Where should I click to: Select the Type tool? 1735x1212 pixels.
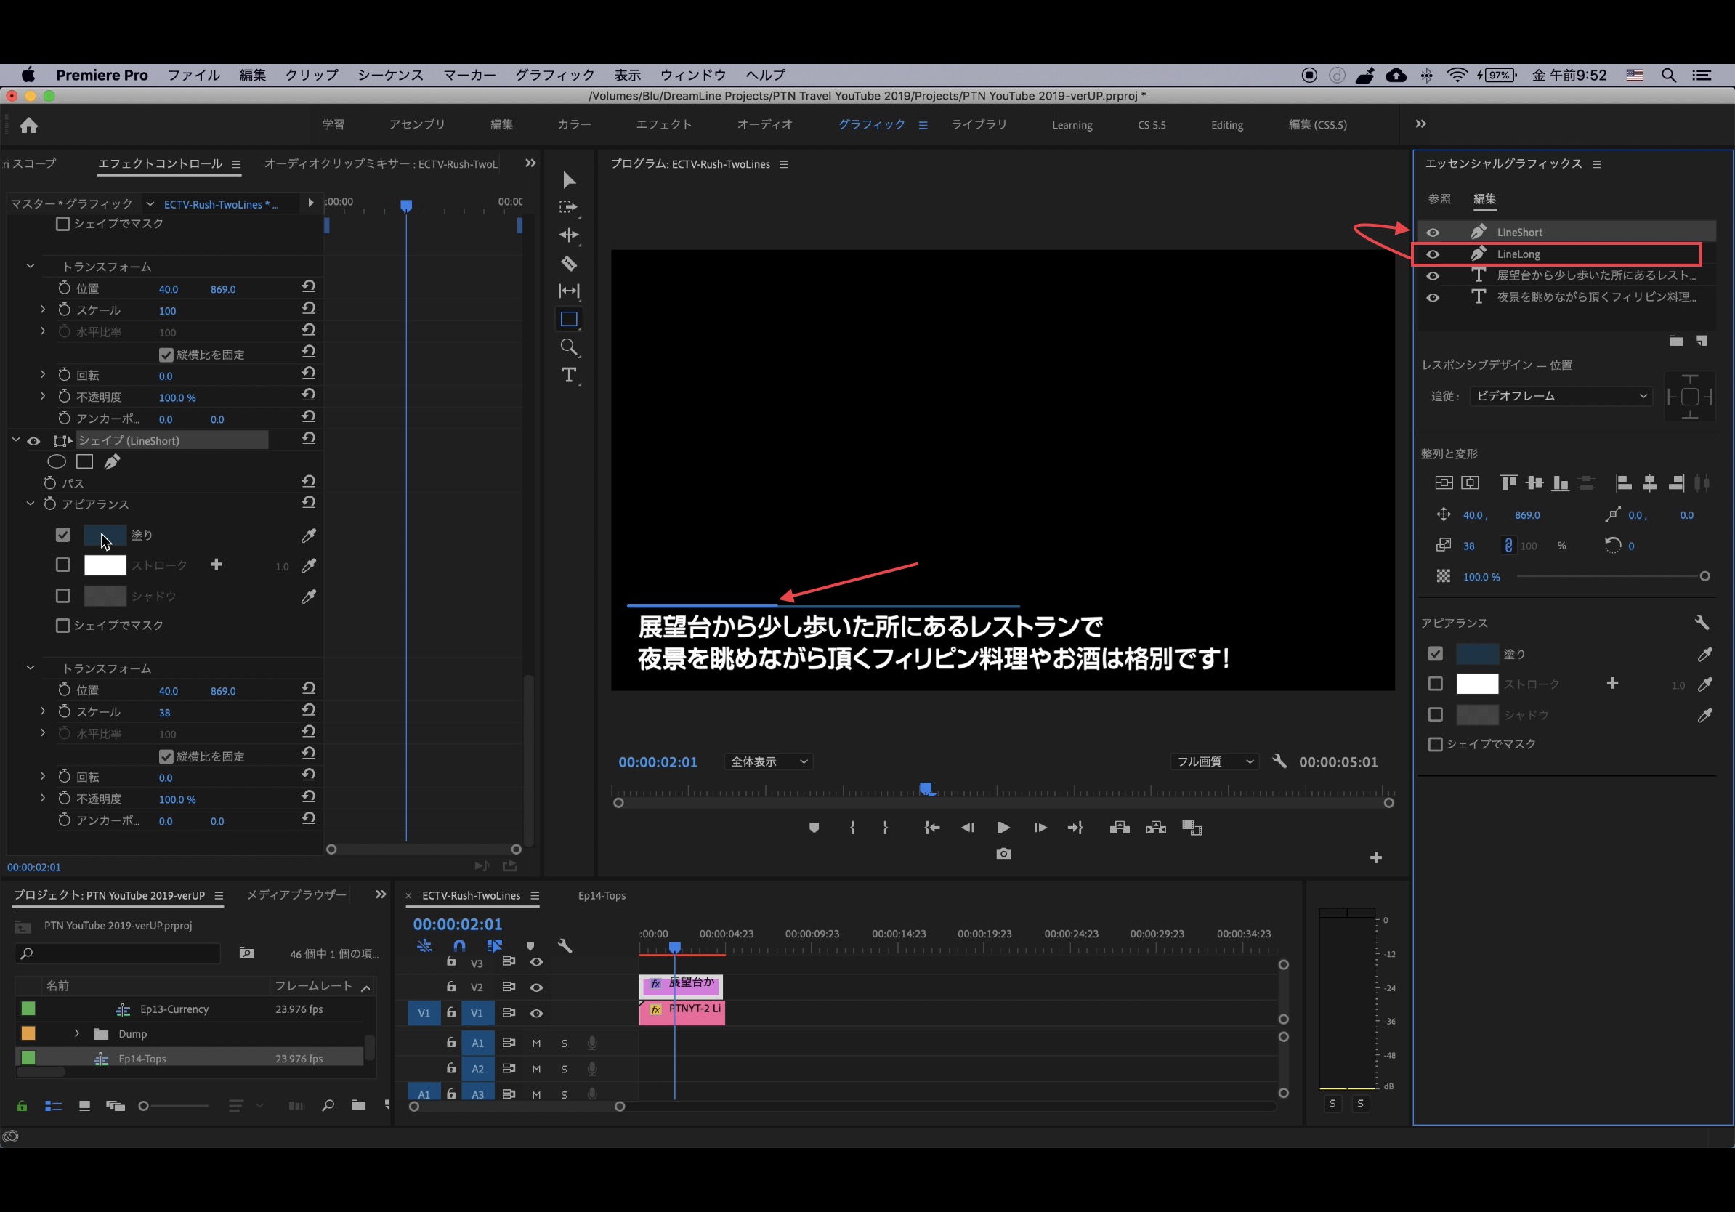point(568,376)
